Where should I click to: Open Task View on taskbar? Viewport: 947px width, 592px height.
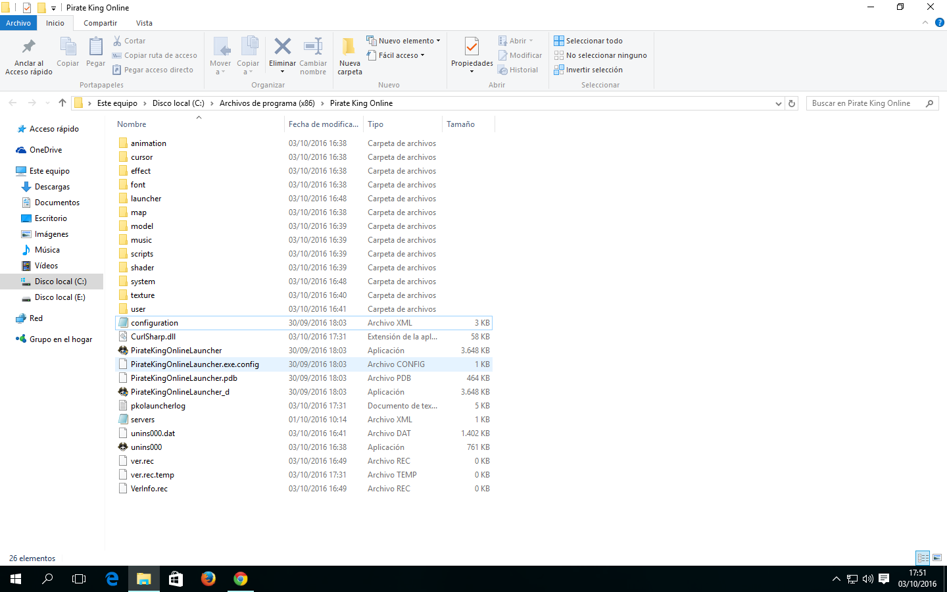[79, 579]
